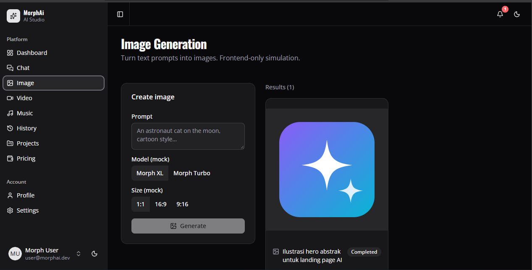Open History page
The image size is (532, 270).
click(53, 128)
